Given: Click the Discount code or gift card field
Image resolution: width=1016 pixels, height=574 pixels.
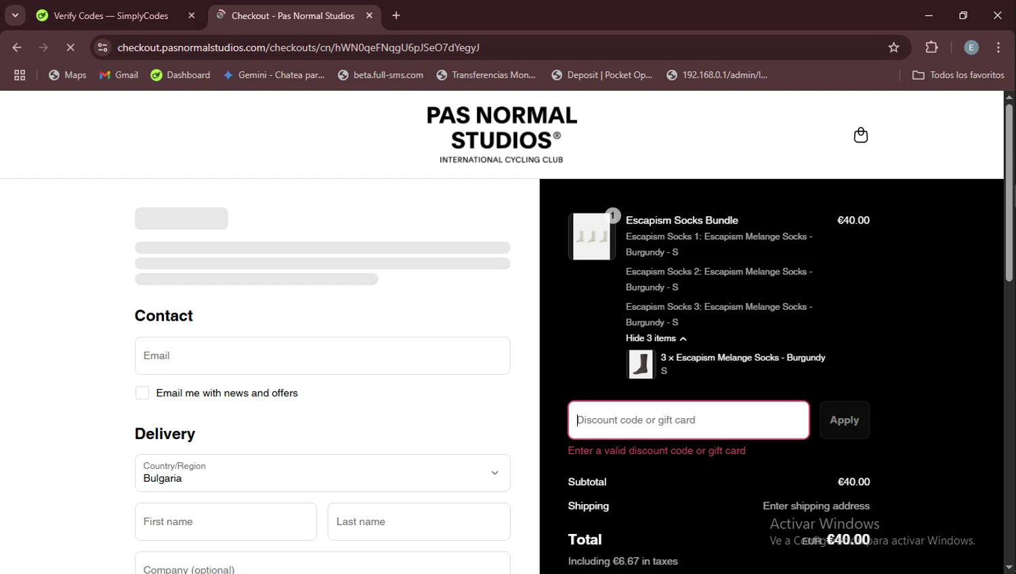Looking at the screenshot, I should 689,420.
